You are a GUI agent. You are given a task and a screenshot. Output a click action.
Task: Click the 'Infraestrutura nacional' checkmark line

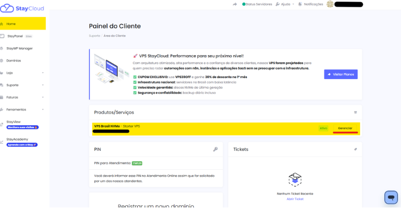pyautogui.click(x=185, y=82)
